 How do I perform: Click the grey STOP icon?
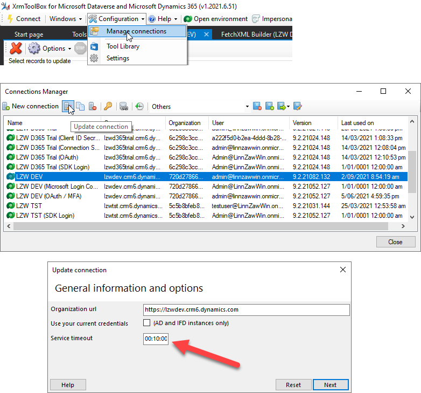80,49
